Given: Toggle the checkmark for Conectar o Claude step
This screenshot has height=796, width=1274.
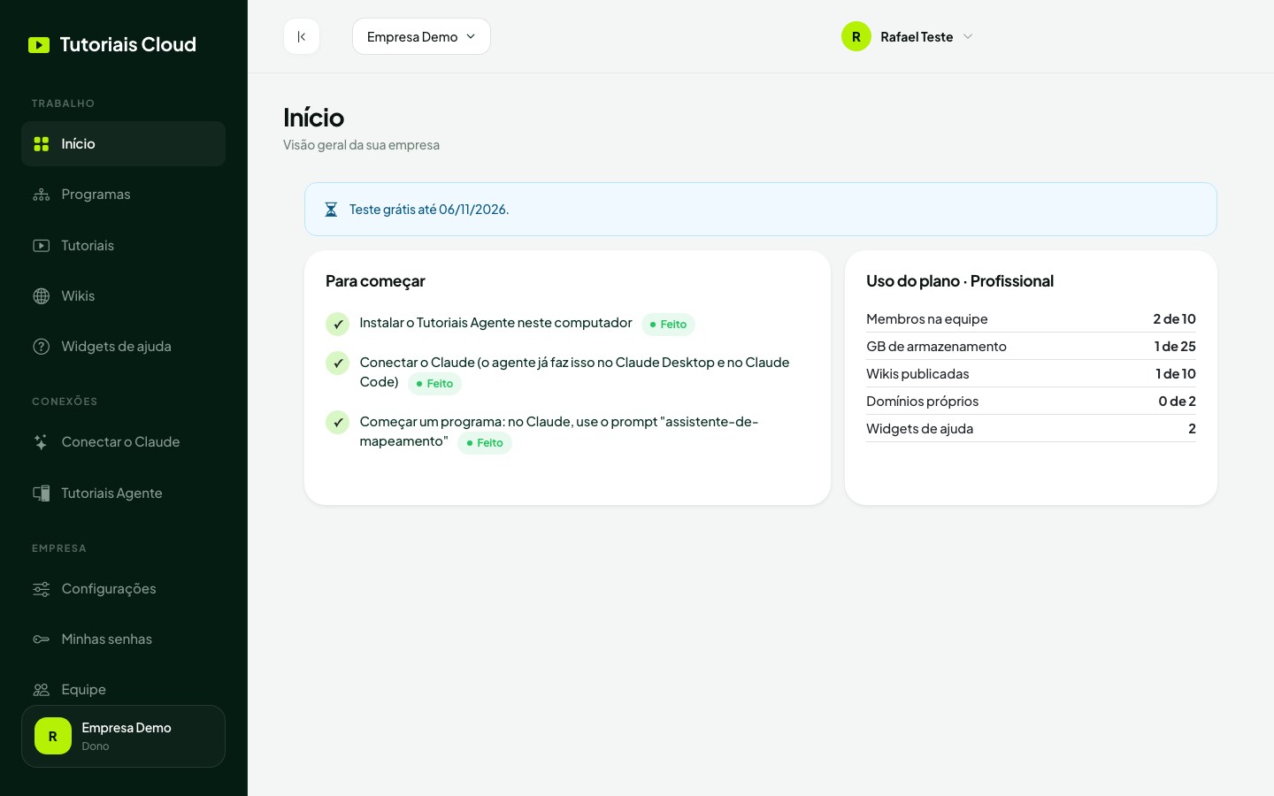Looking at the screenshot, I should 338,364.
